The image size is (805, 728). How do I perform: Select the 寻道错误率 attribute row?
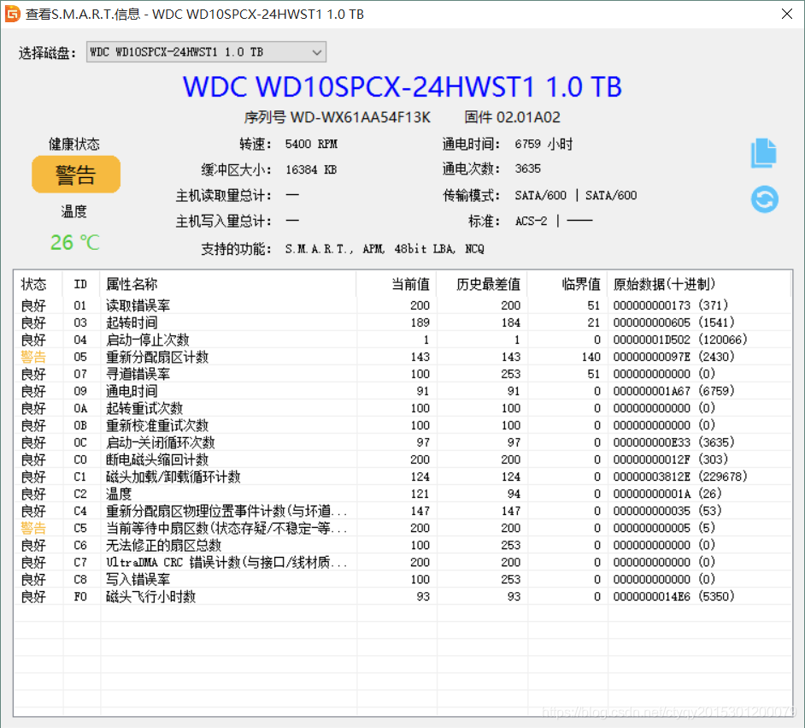[x=402, y=374]
